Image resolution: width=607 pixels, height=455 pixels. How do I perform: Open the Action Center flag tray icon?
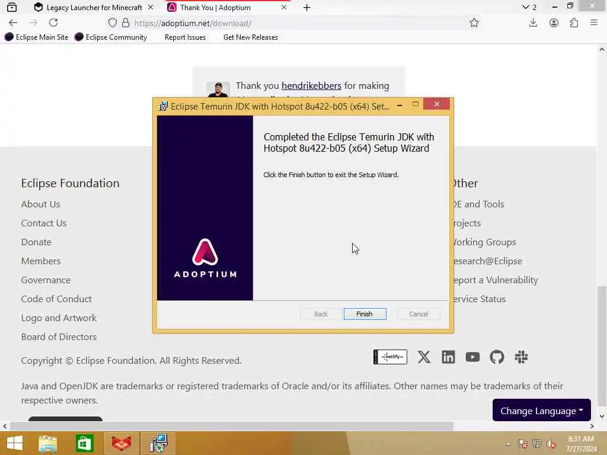523,444
